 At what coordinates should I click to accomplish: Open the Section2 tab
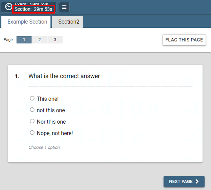pos(69,22)
